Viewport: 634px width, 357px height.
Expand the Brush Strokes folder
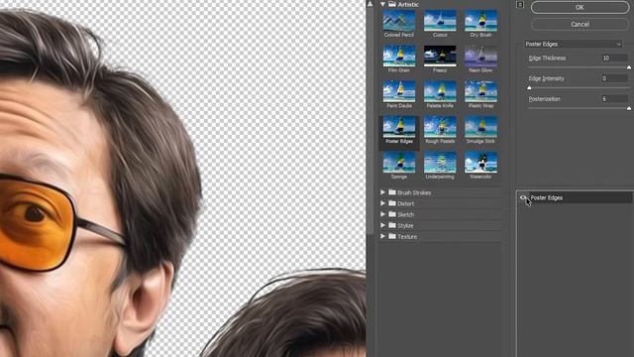tap(382, 192)
